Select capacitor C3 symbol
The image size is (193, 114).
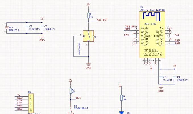point(161,77)
